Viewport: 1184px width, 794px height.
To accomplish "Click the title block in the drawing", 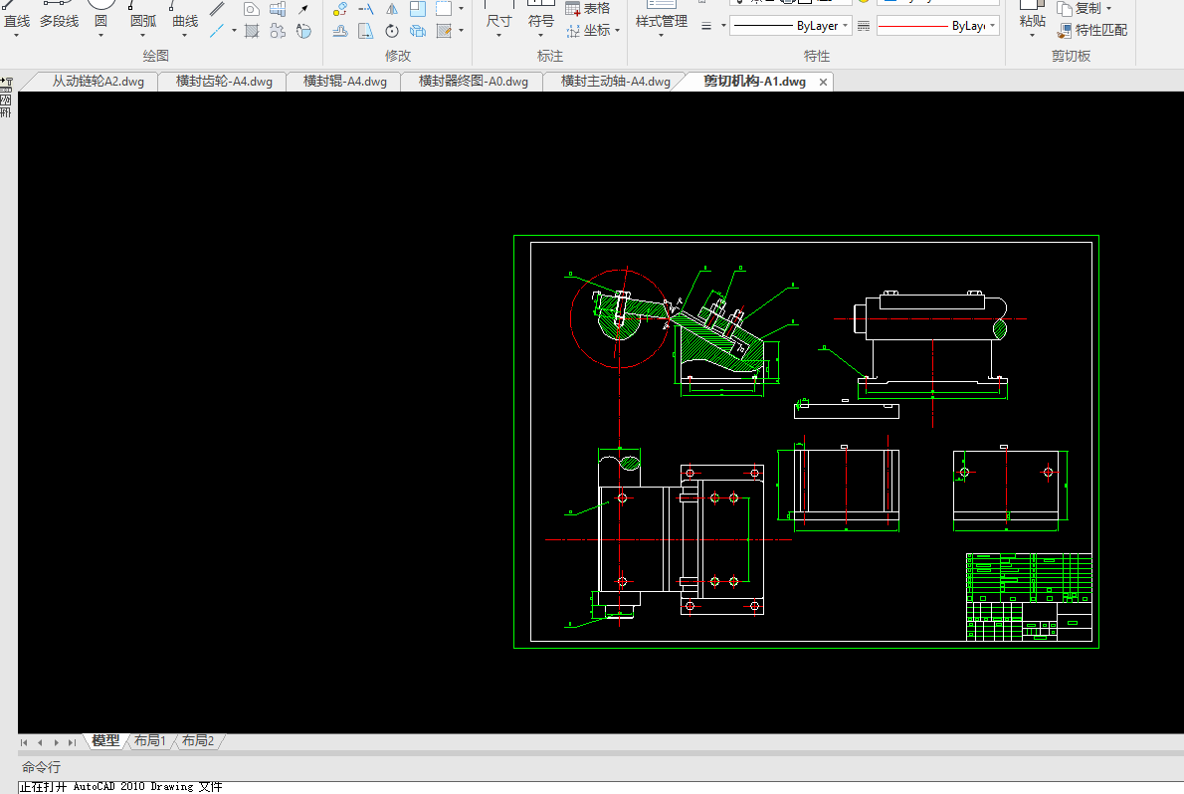I will click(x=1029, y=597).
